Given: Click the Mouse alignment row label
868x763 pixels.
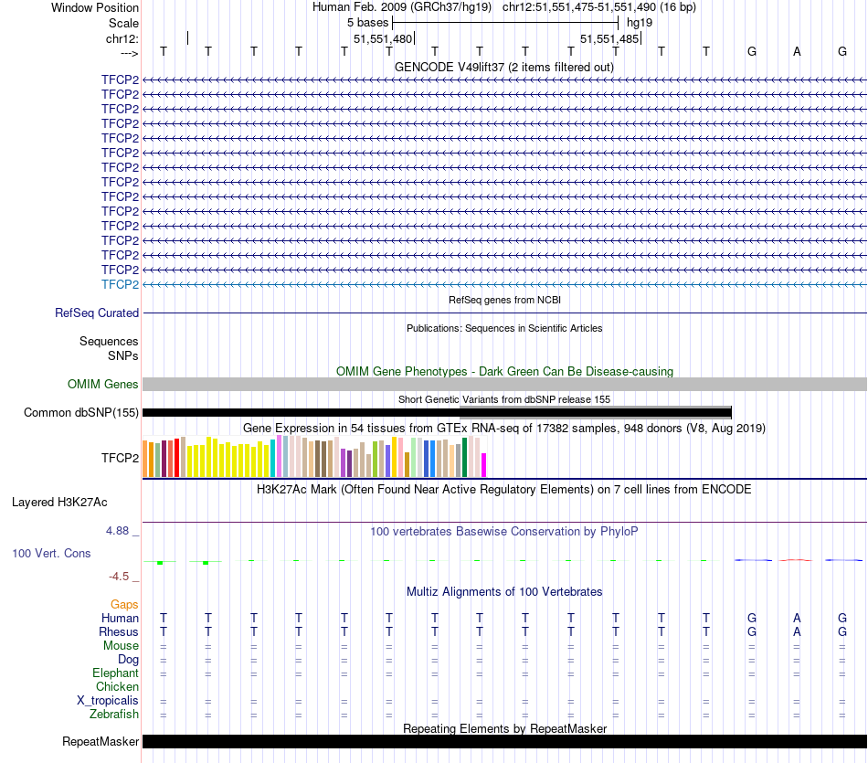Looking at the screenshot, I should pos(121,646).
